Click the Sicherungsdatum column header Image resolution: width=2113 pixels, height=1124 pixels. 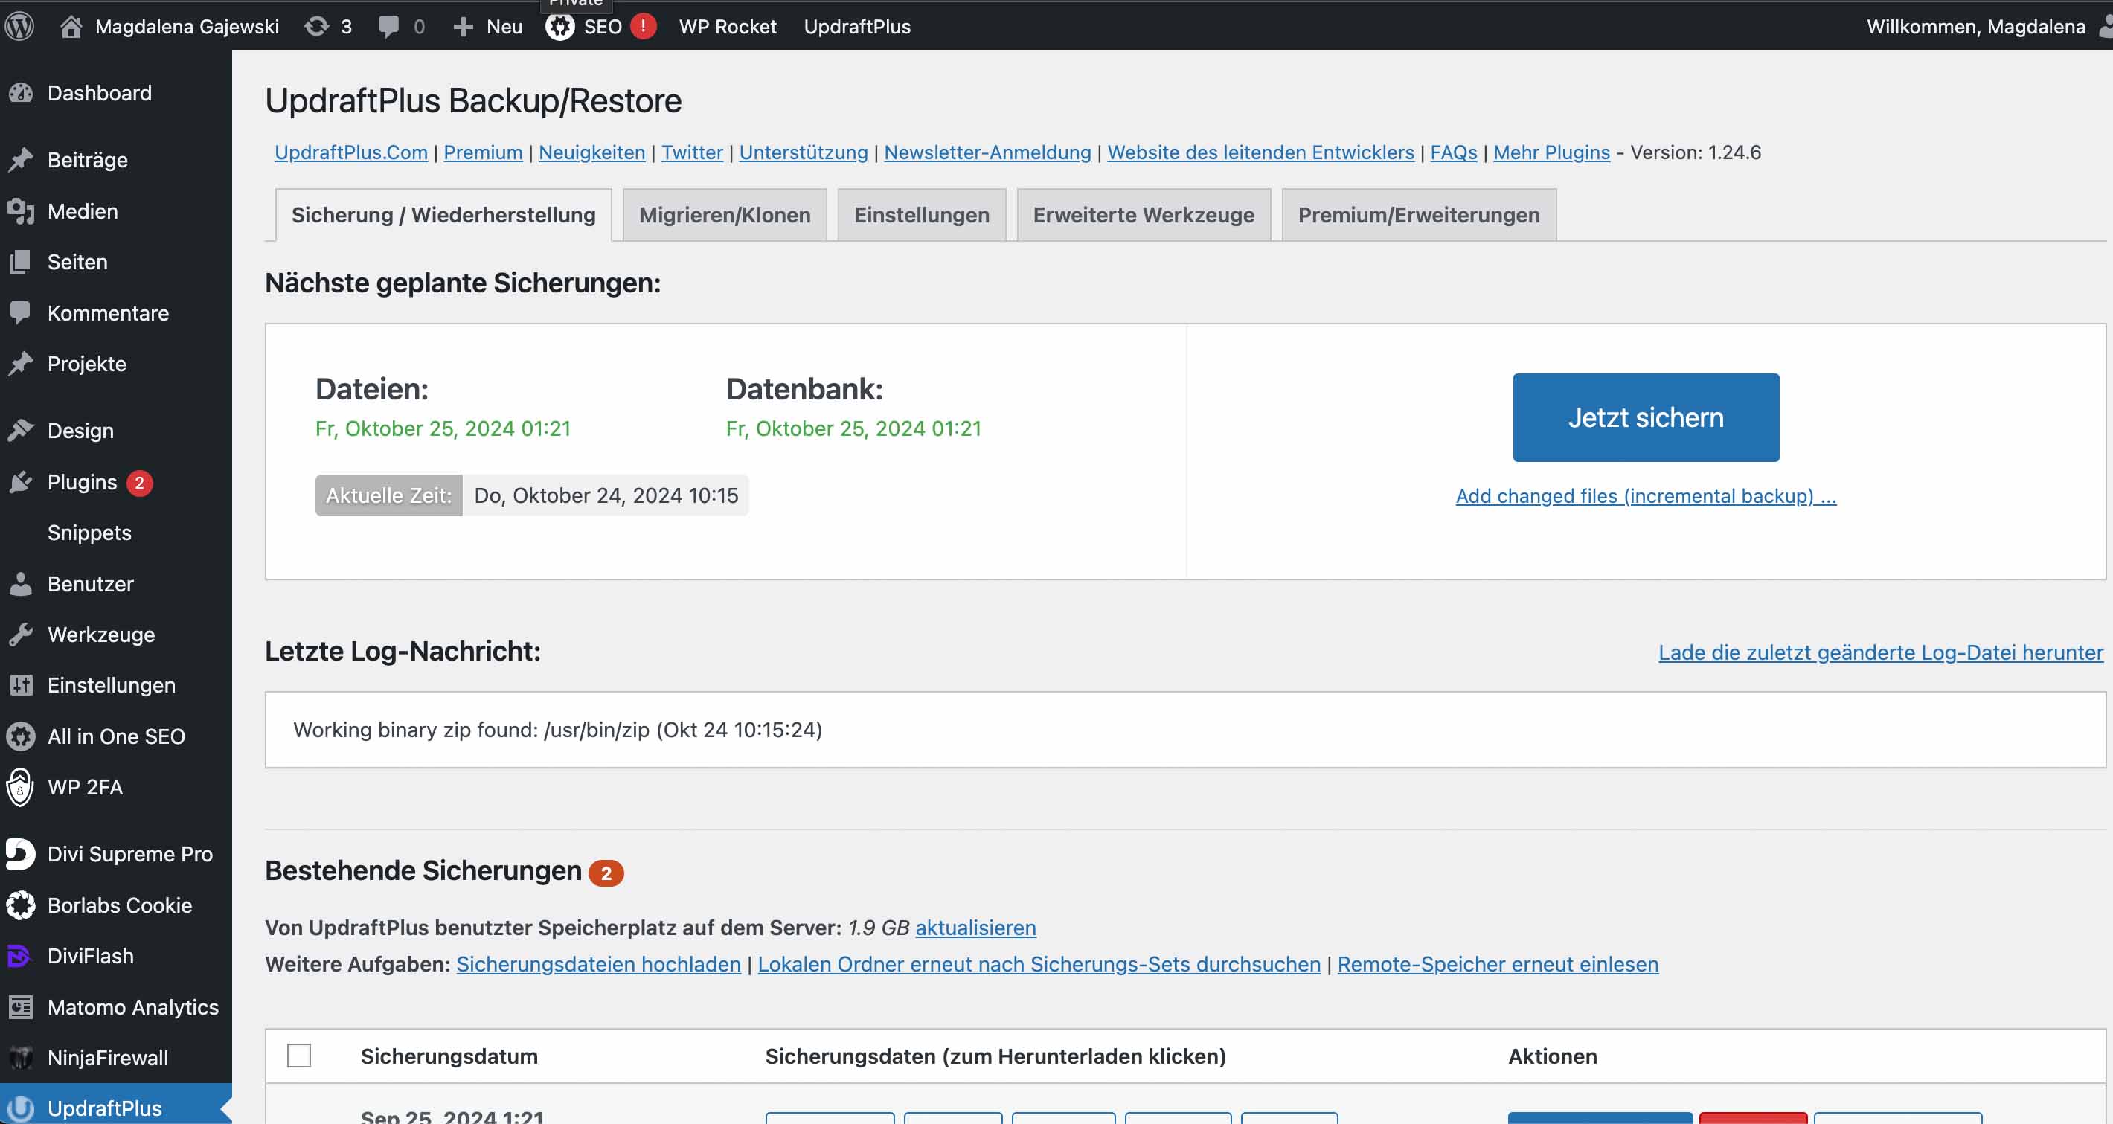click(x=449, y=1056)
